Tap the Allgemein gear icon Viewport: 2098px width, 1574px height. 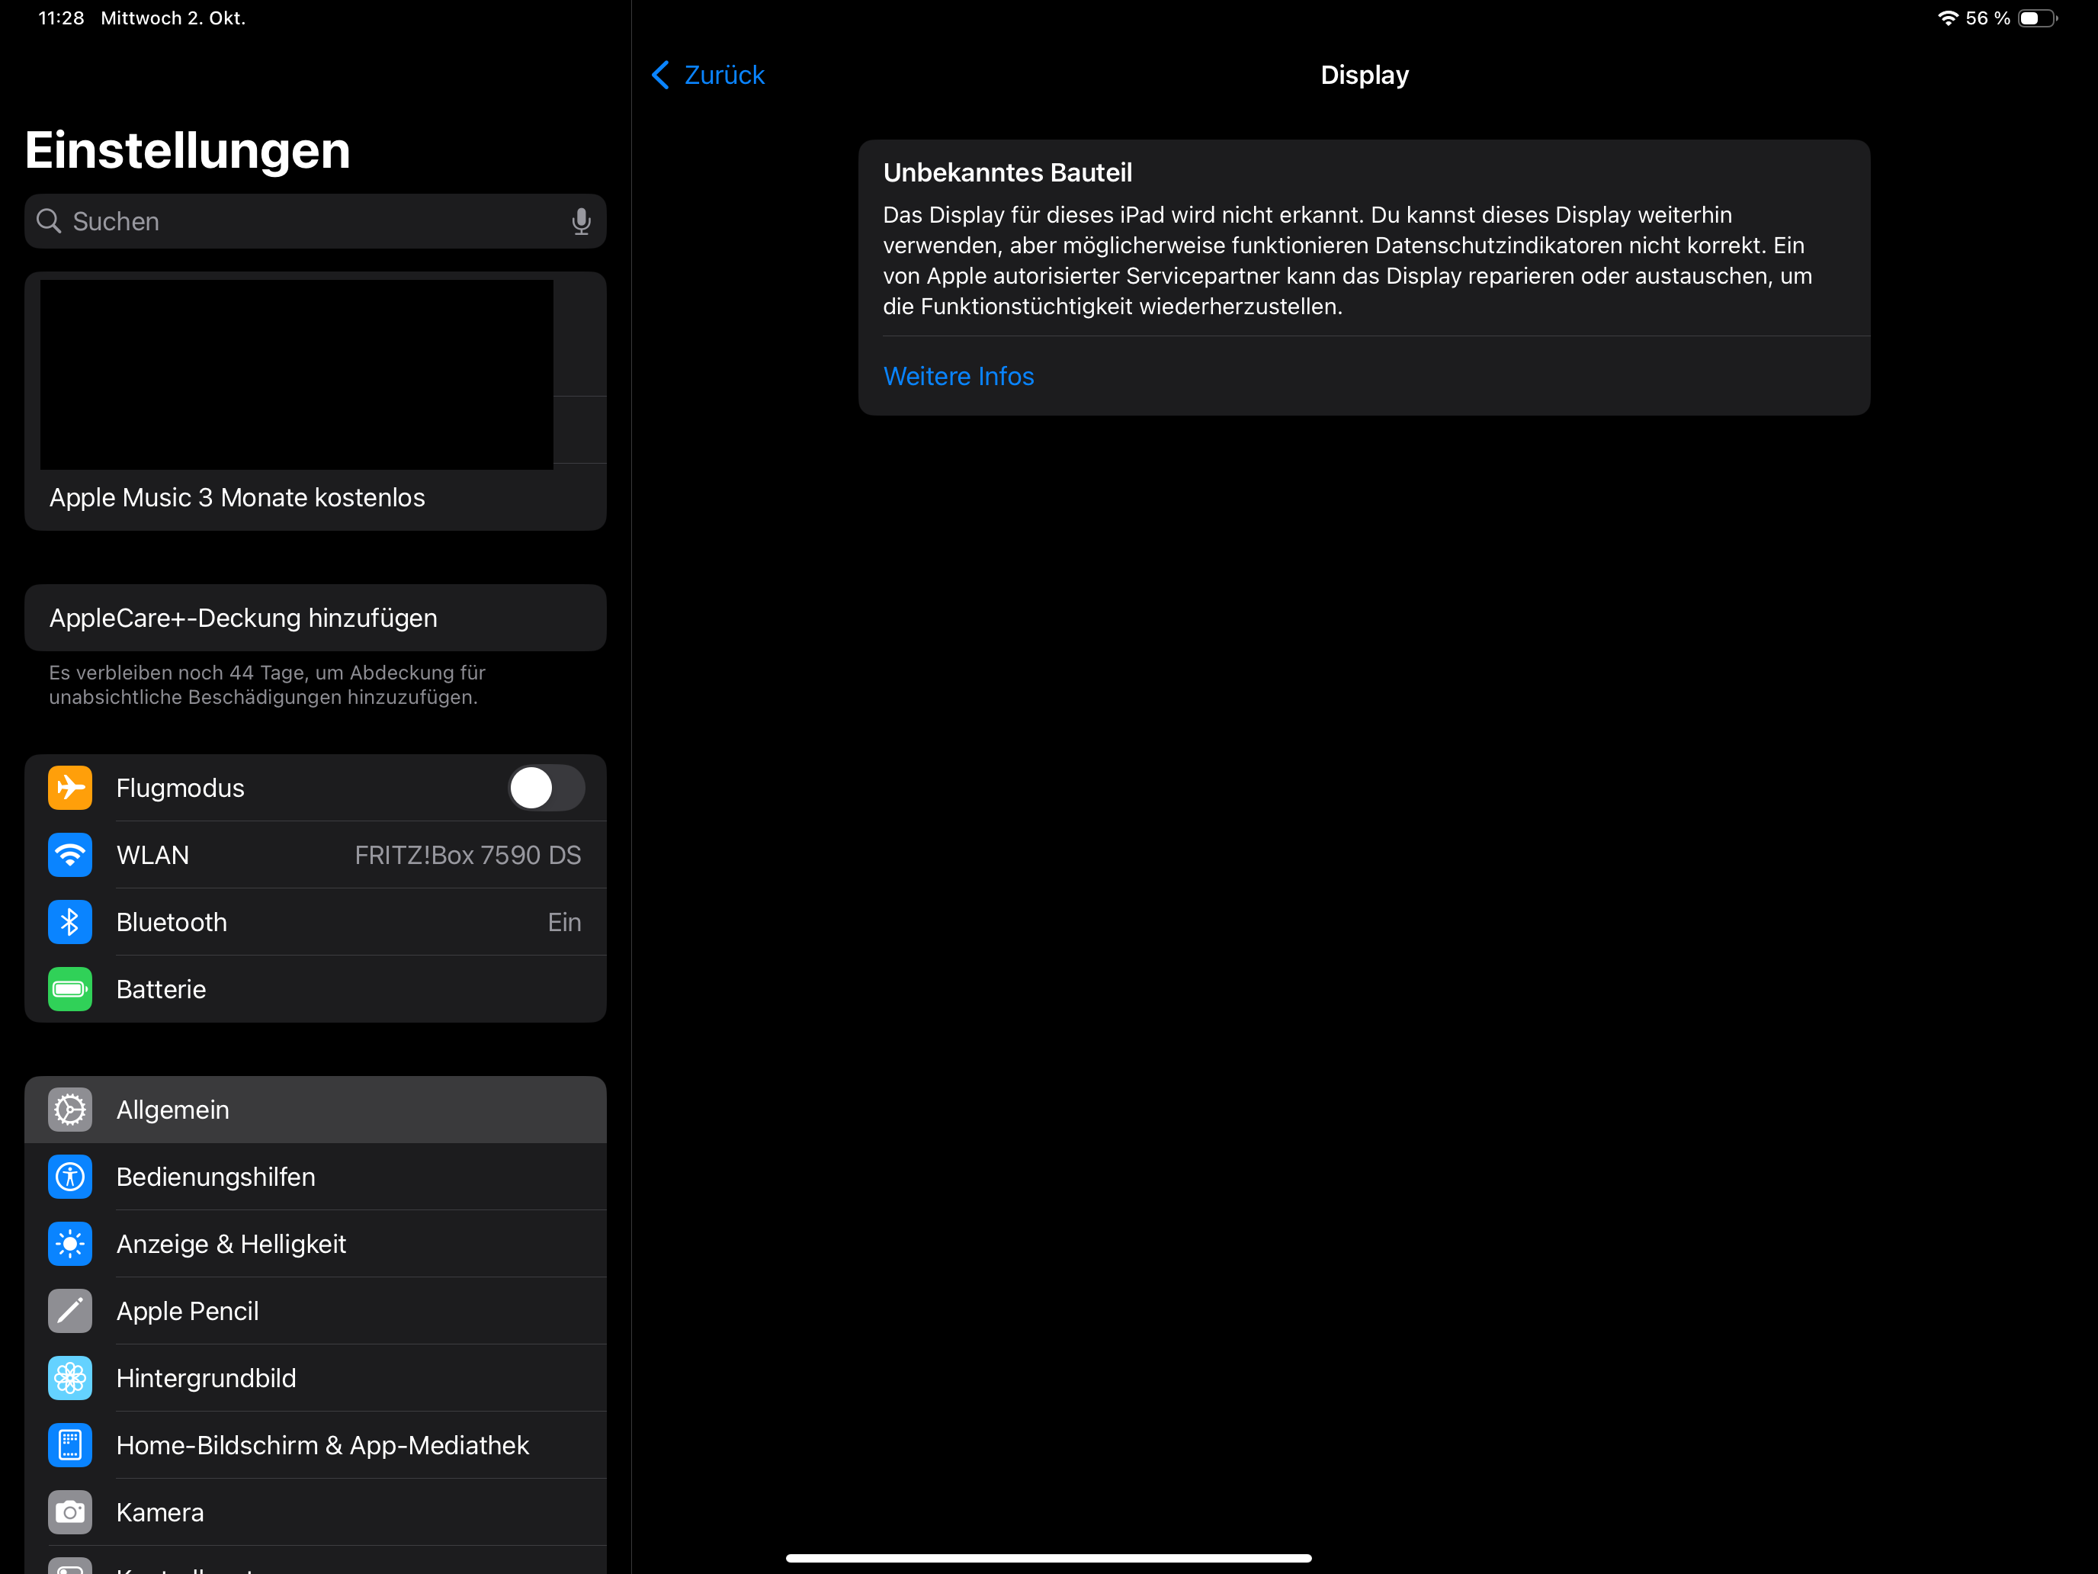pyautogui.click(x=70, y=1109)
